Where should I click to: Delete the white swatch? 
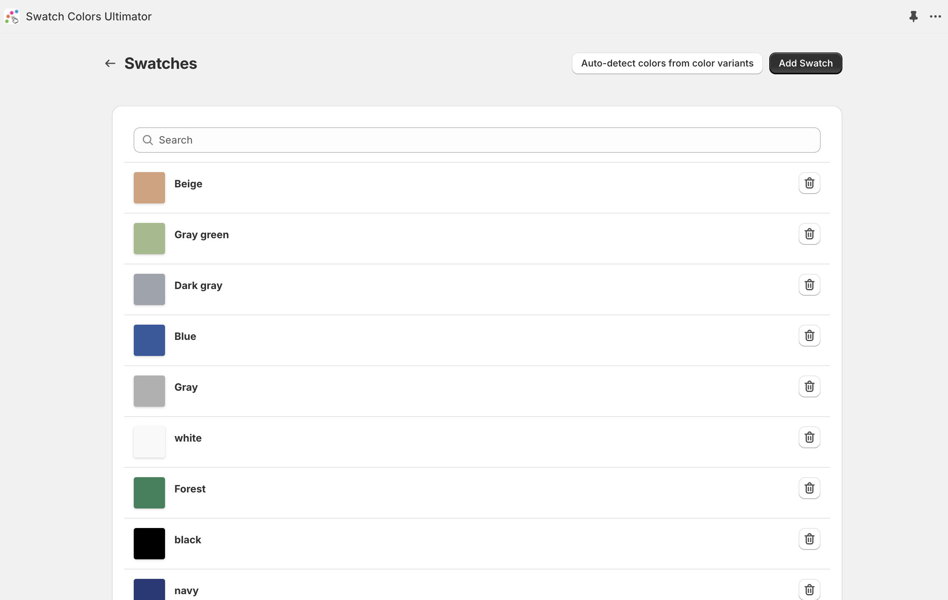coord(809,437)
